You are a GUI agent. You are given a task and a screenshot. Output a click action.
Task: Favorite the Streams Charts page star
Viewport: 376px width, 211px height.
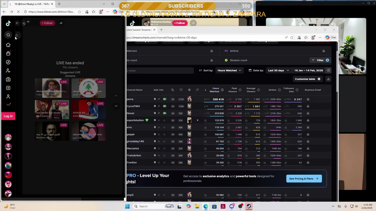[292, 38]
